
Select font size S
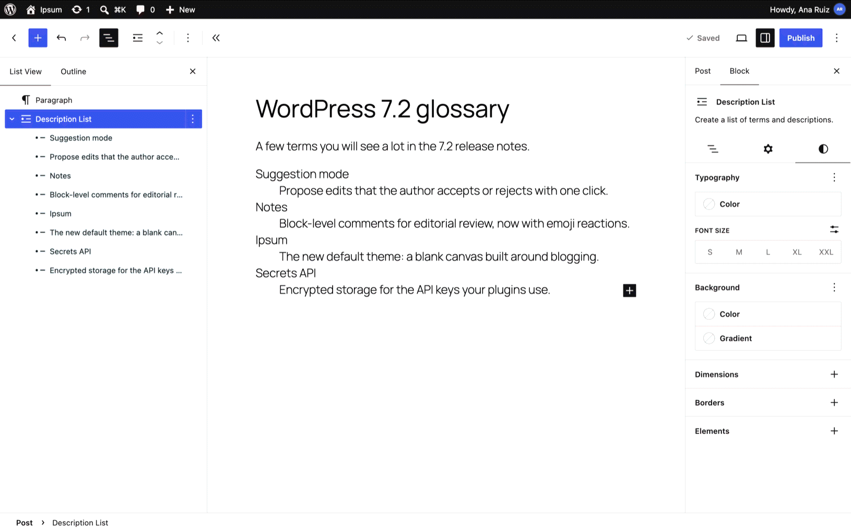(x=710, y=252)
